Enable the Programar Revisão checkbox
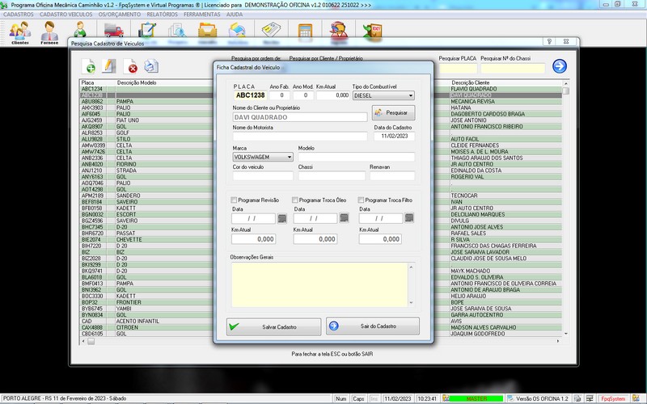The width and height of the screenshot is (647, 404). coord(235,200)
